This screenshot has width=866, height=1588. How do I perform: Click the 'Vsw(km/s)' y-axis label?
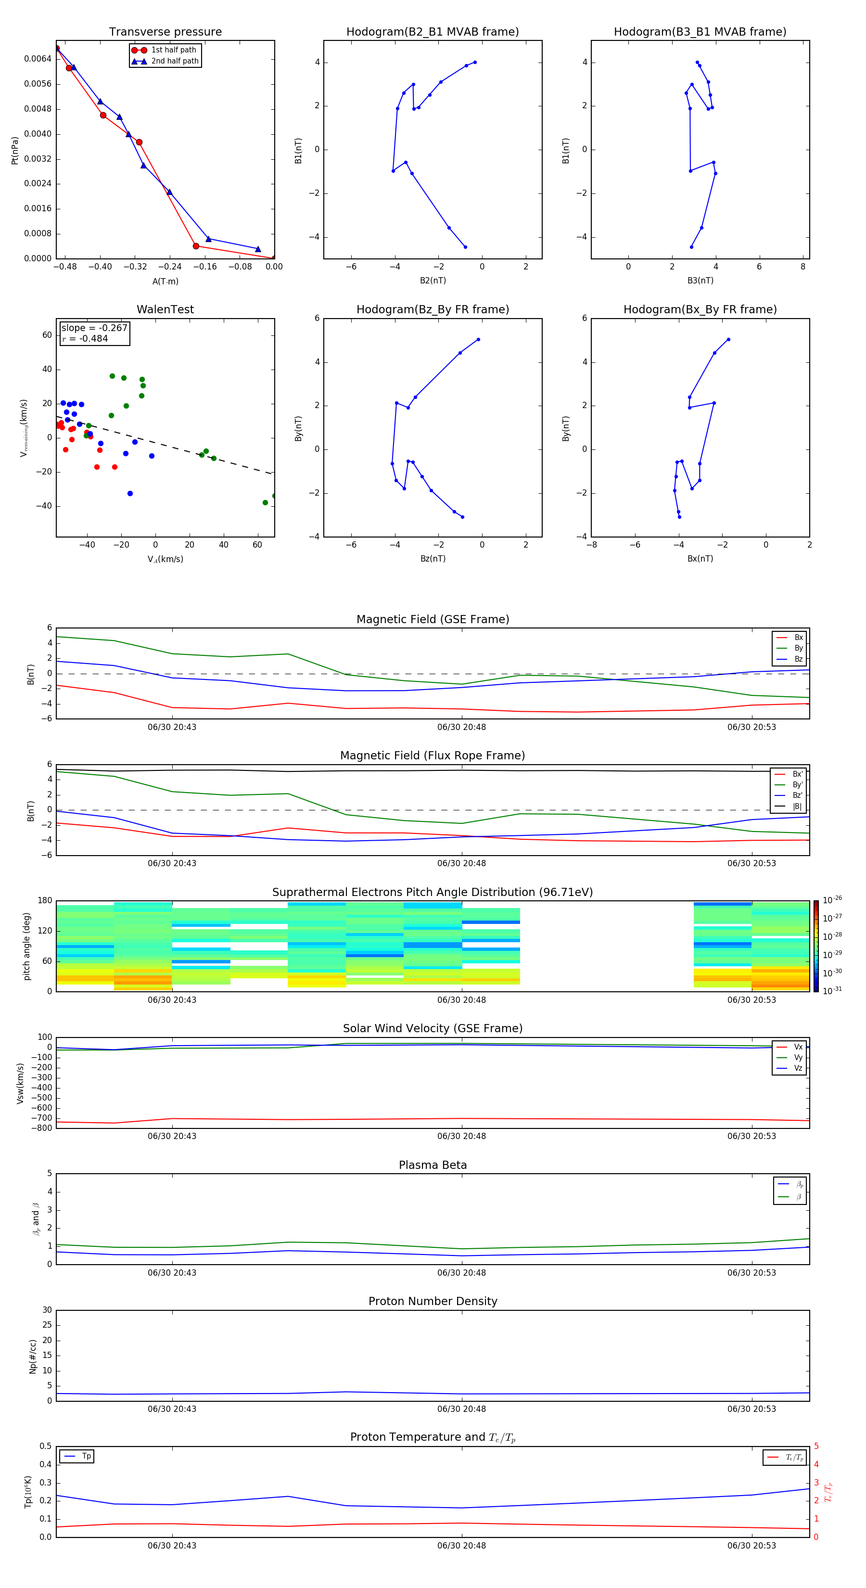[x=20, y=1083]
